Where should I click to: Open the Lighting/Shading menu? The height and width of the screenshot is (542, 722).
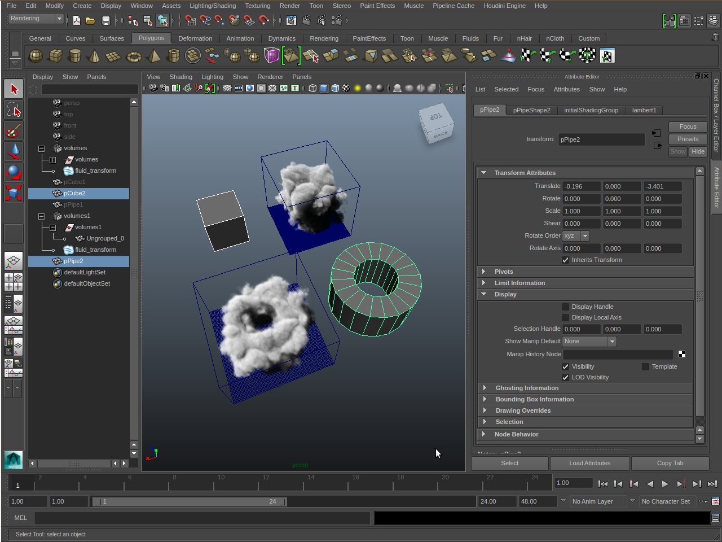(x=212, y=6)
